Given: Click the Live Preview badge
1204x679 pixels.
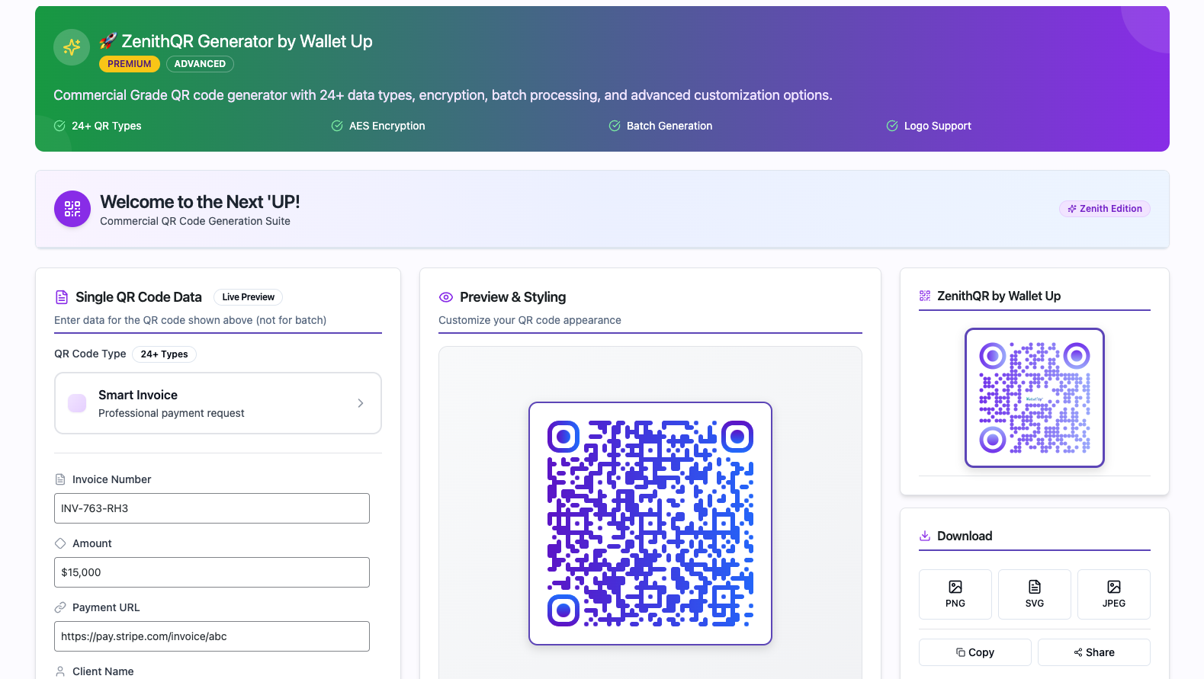Looking at the screenshot, I should (x=249, y=297).
